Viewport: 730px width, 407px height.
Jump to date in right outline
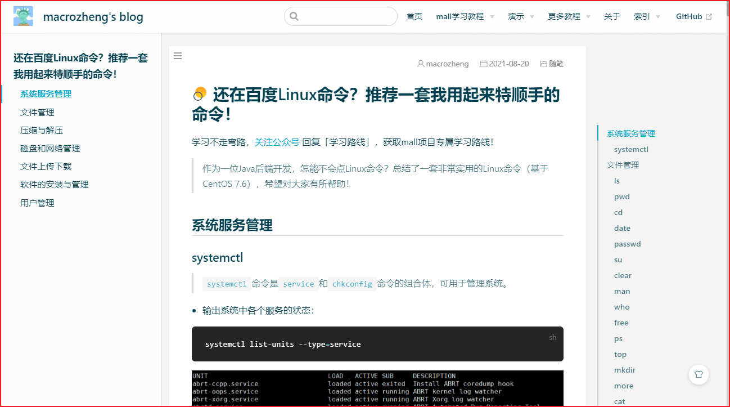pyautogui.click(x=622, y=228)
